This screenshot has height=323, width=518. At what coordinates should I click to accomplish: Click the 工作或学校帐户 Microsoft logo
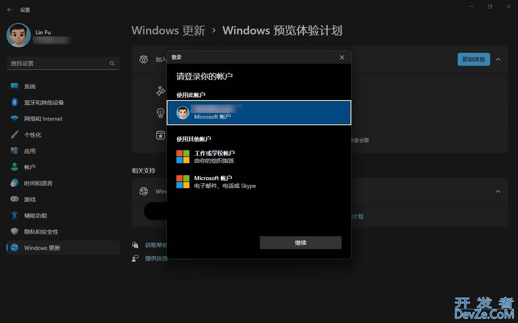tap(183, 157)
